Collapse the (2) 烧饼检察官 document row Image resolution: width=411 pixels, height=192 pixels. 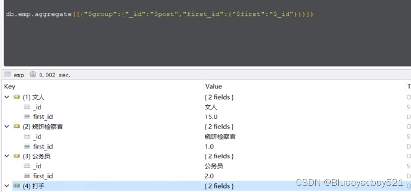click(7, 127)
